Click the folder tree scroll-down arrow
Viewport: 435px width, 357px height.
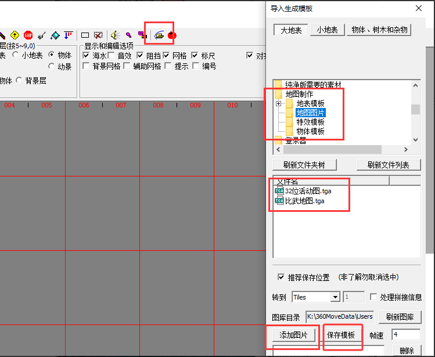click(x=415, y=140)
